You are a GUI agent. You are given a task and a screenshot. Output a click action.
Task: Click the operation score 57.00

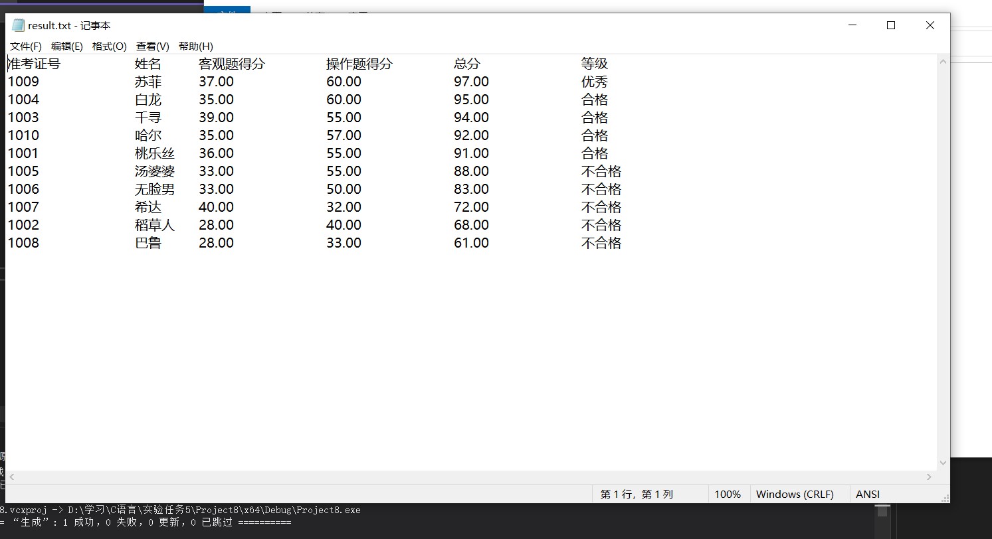click(x=344, y=135)
